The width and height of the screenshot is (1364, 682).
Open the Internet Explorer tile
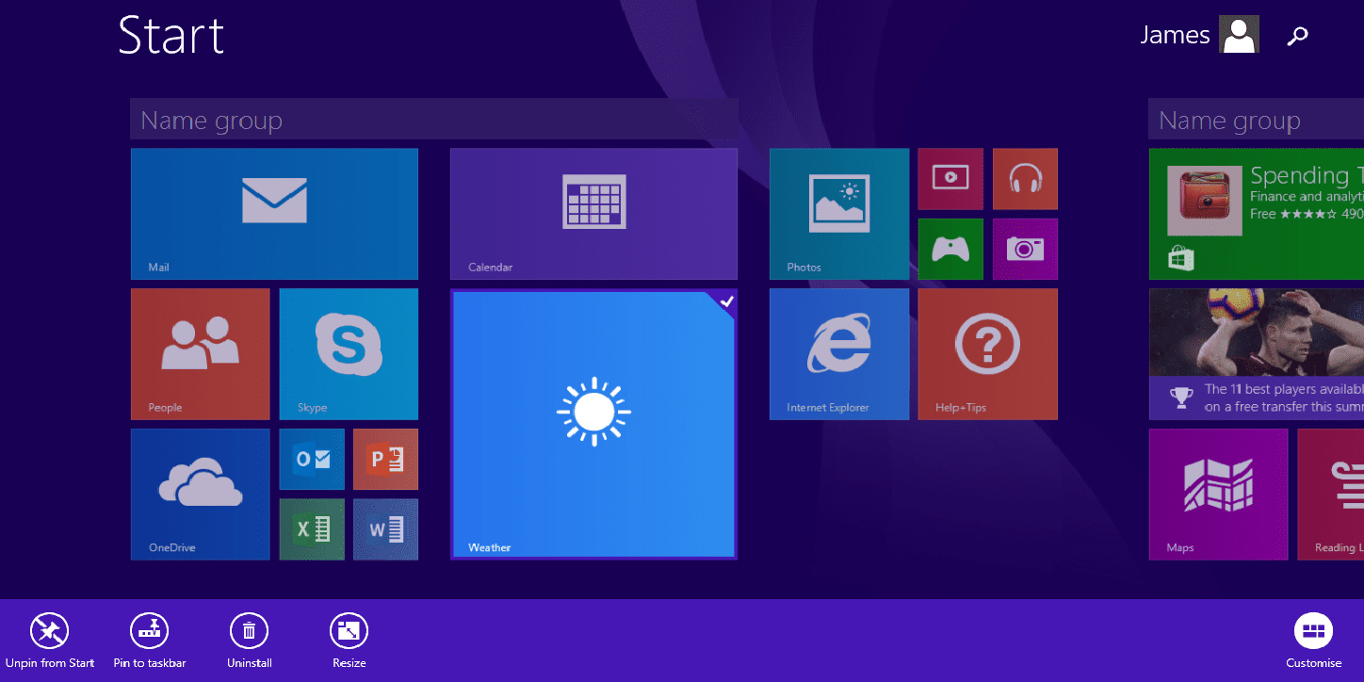[839, 354]
